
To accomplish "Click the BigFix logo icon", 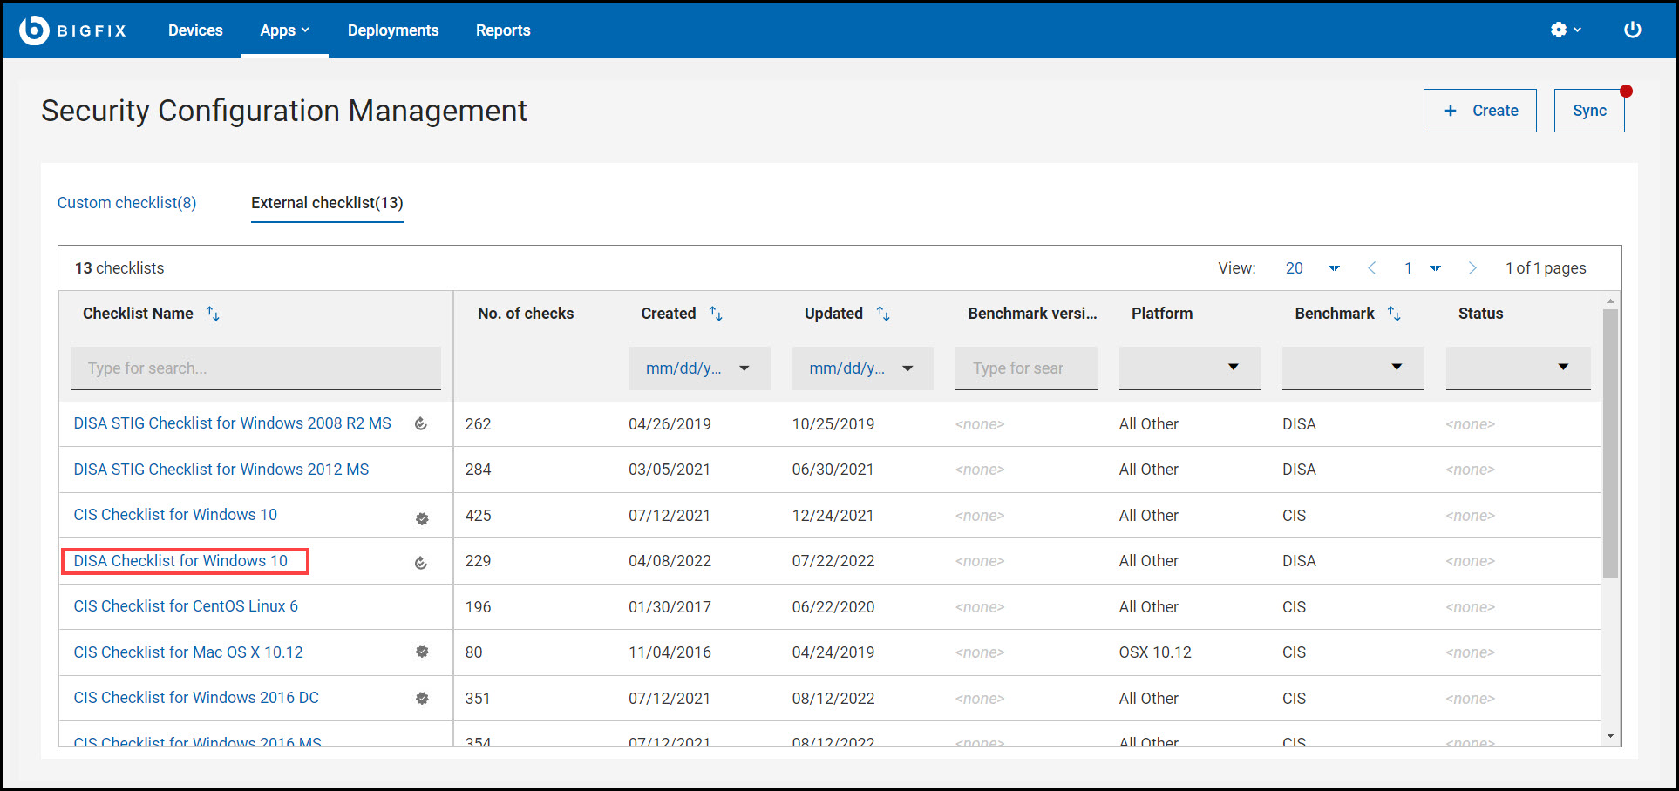I will [x=34, y=30].
